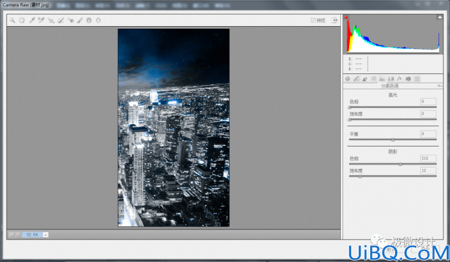The image size is (450, 262).
Task: Click the shadows 饱和度 field showing 12
Action: point(428,171)
